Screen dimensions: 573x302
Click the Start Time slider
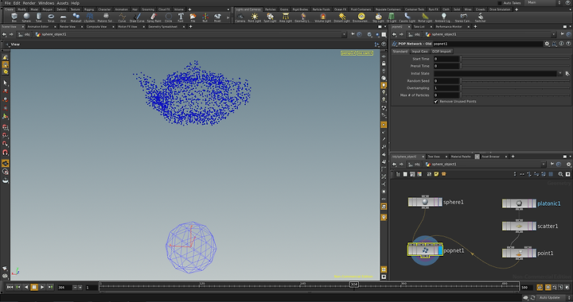[515, 59]
